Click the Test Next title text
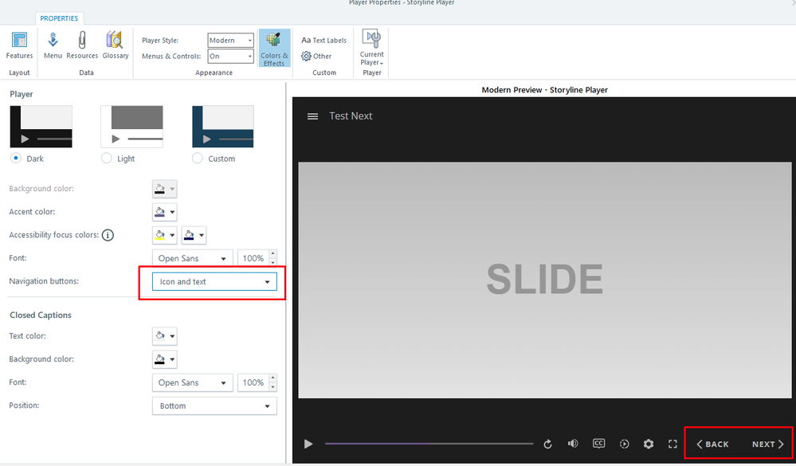 (351, 116)
